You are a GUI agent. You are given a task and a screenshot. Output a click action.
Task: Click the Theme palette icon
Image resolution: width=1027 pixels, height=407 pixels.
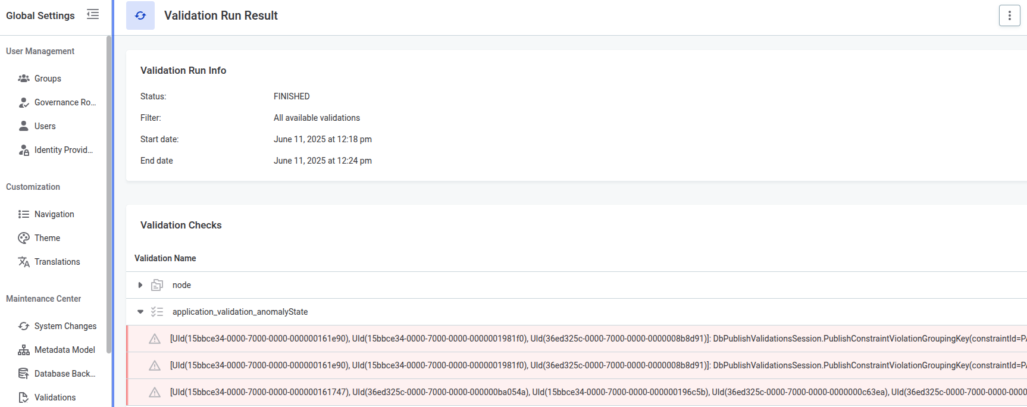[24, 238]
